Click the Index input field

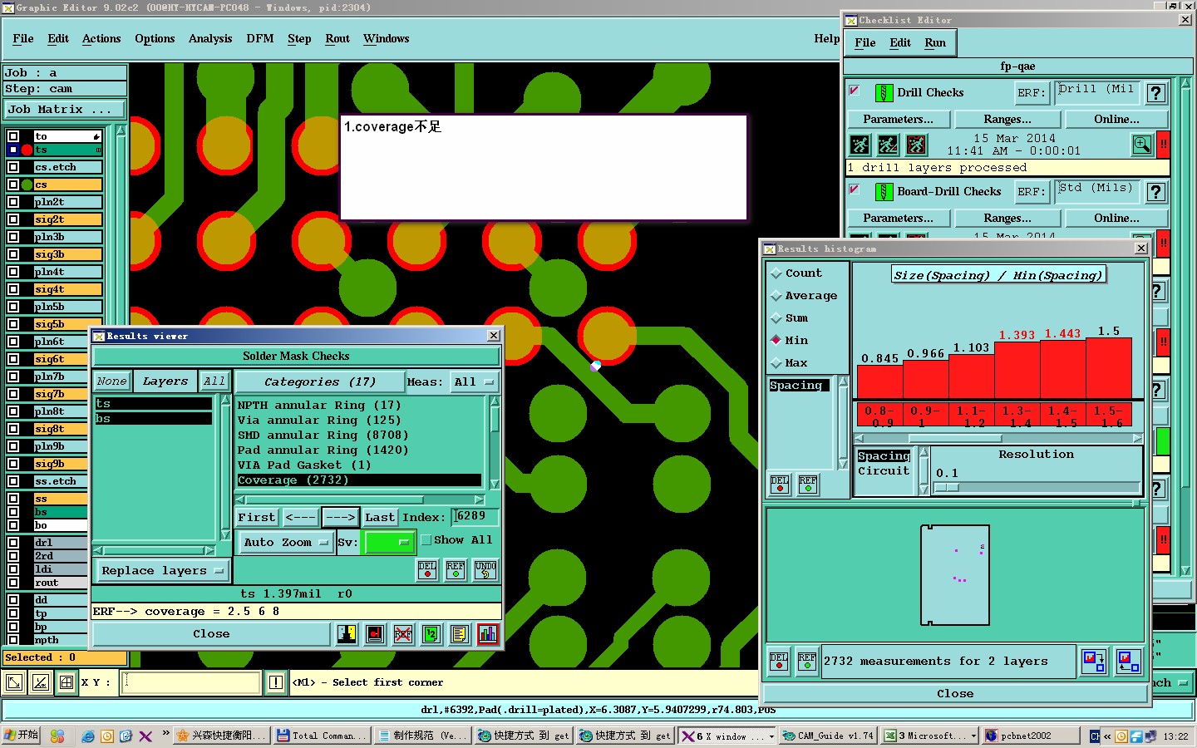(x=475, y=517)
